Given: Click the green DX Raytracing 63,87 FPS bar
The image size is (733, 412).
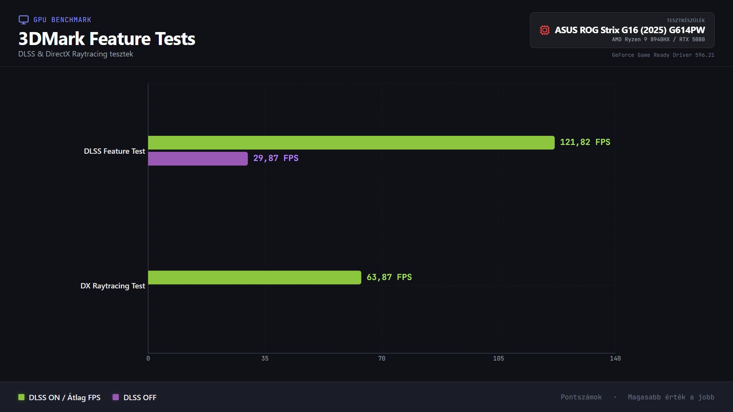Looking at the screenshot, I should [254, 277].
